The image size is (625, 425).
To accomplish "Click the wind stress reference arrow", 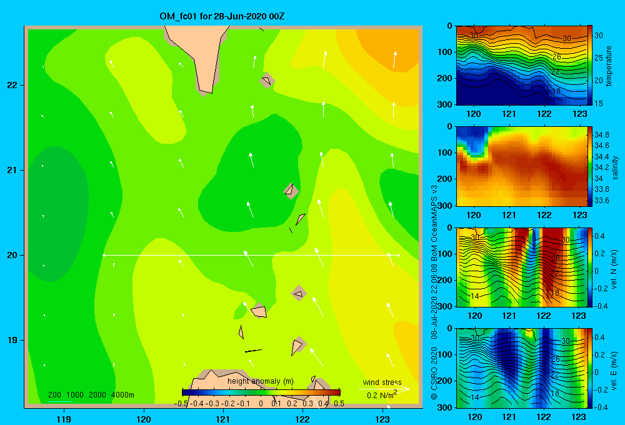I will coord(384,389).
